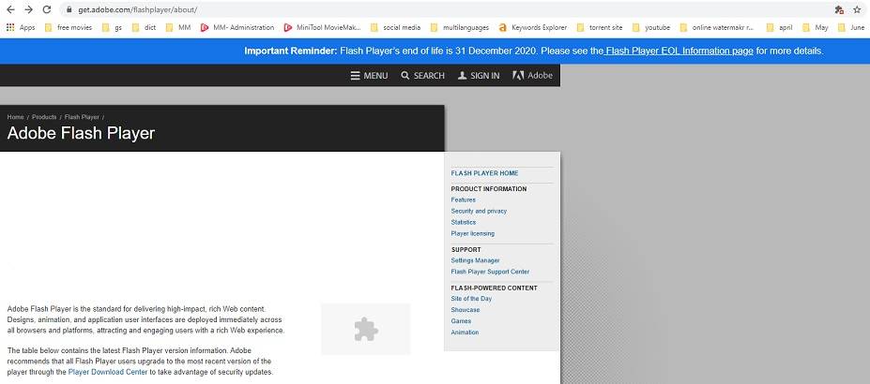Click the disabled Flash plugin placeholder

365,329
